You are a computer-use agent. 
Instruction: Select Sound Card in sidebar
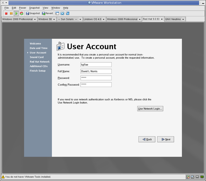coord(37,57)
